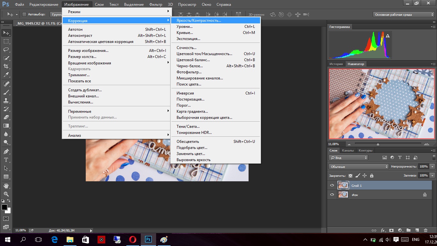Select the Horizontal Type tool

point(6,160)
